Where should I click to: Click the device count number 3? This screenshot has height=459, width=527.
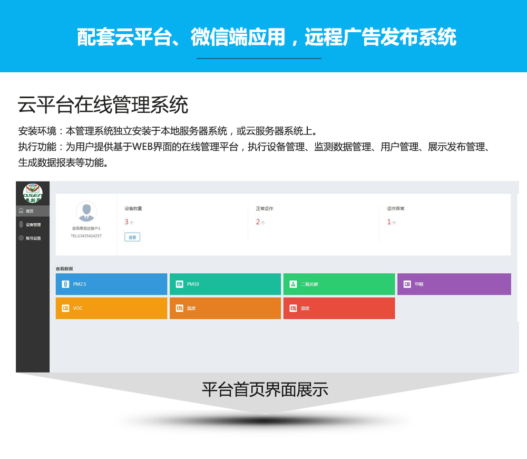point(126,222)
